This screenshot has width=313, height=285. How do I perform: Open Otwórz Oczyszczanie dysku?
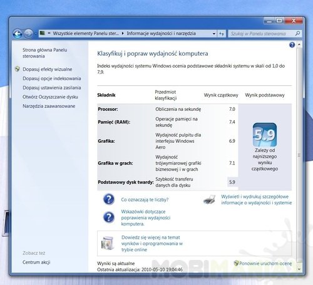click(x=50, y=97)
